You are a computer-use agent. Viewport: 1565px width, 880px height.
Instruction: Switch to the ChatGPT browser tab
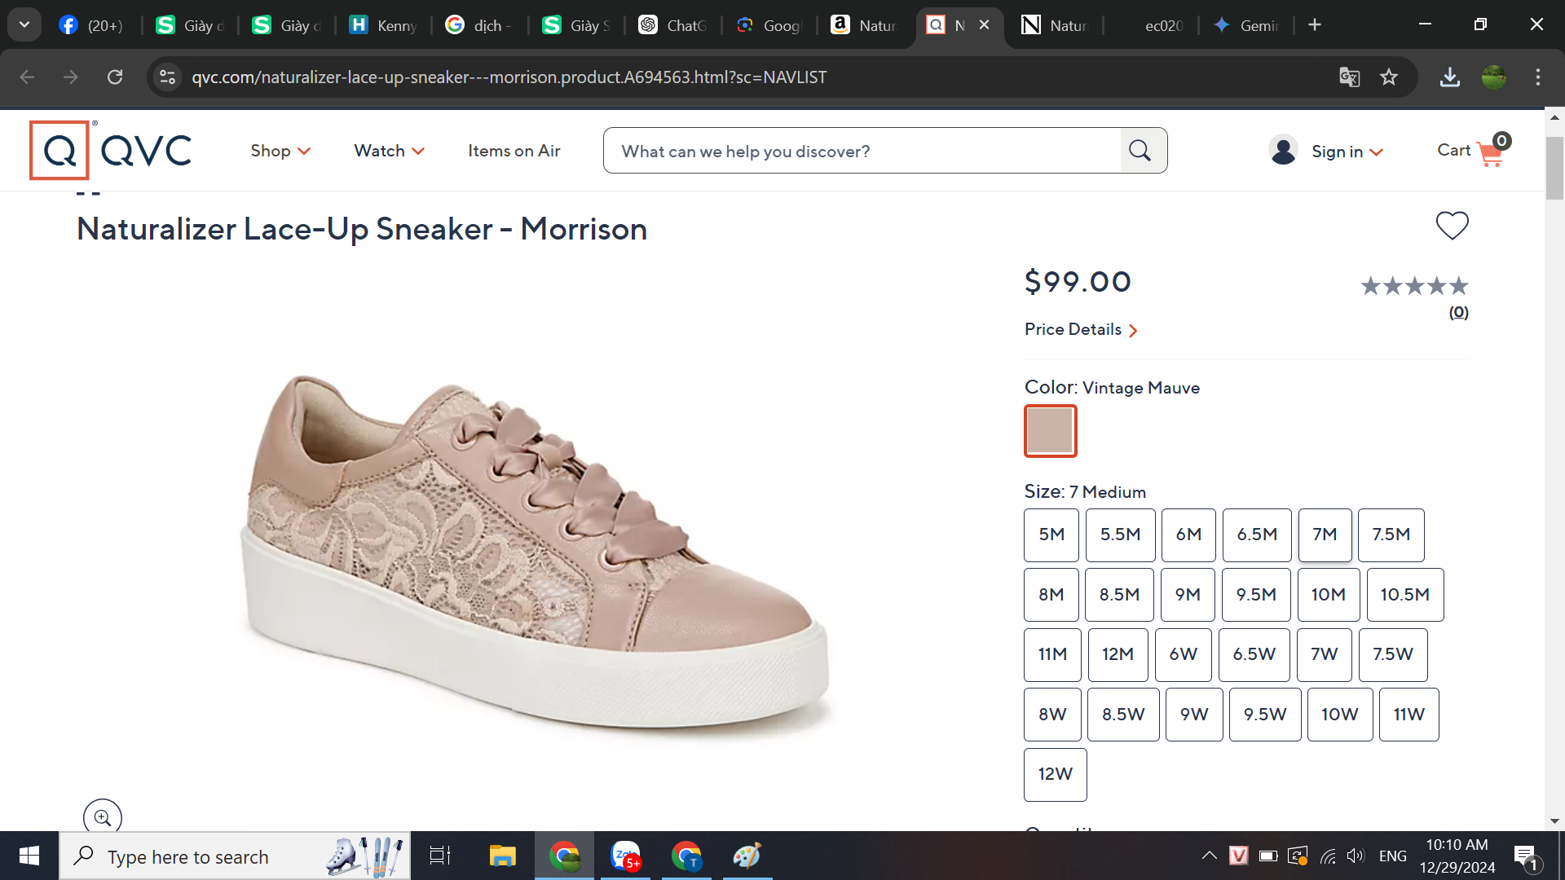click(672, 25)
